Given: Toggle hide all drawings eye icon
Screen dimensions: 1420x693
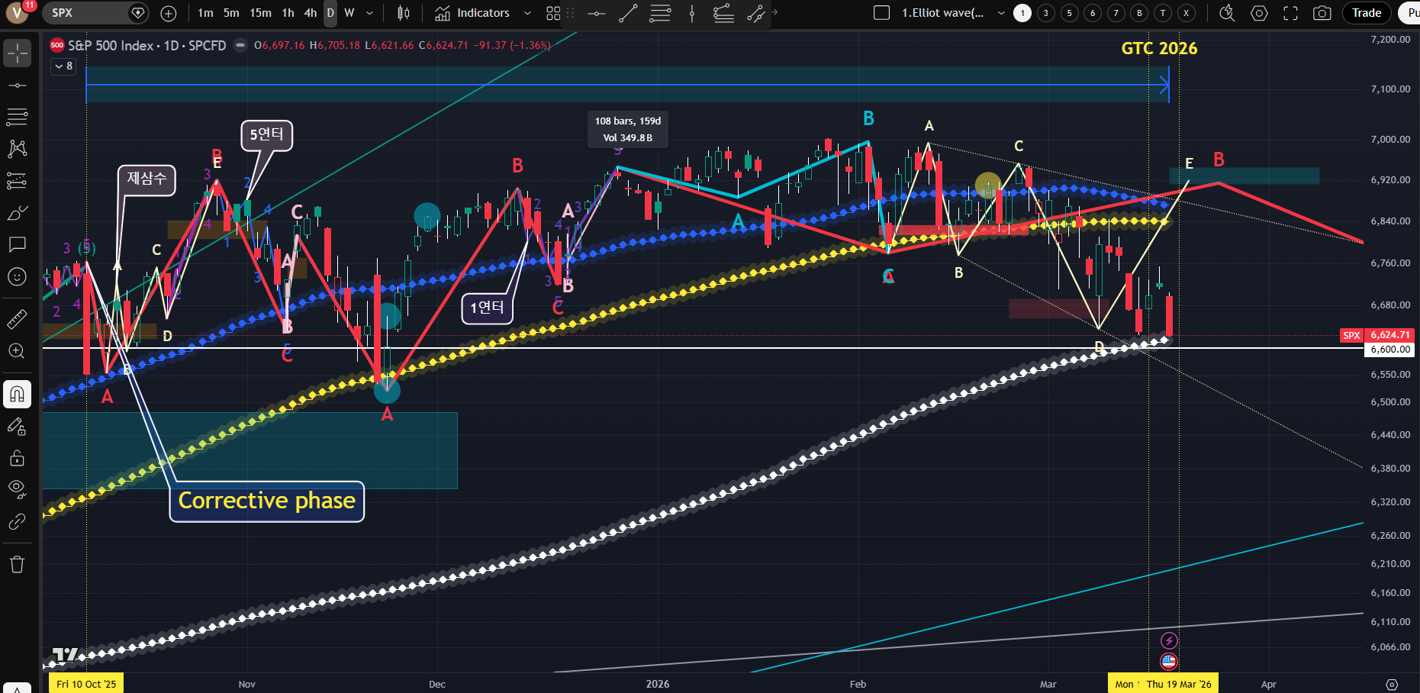Looking at the screenshot, I should [x=17, y=488].
